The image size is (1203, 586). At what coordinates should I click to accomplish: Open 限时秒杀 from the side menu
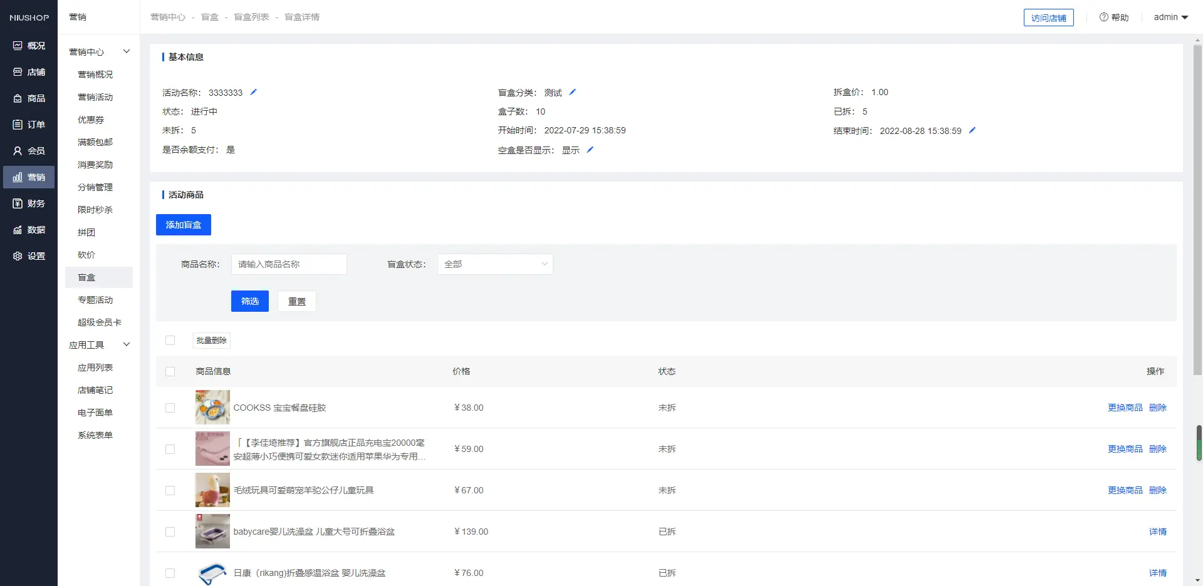click(95, 210)
